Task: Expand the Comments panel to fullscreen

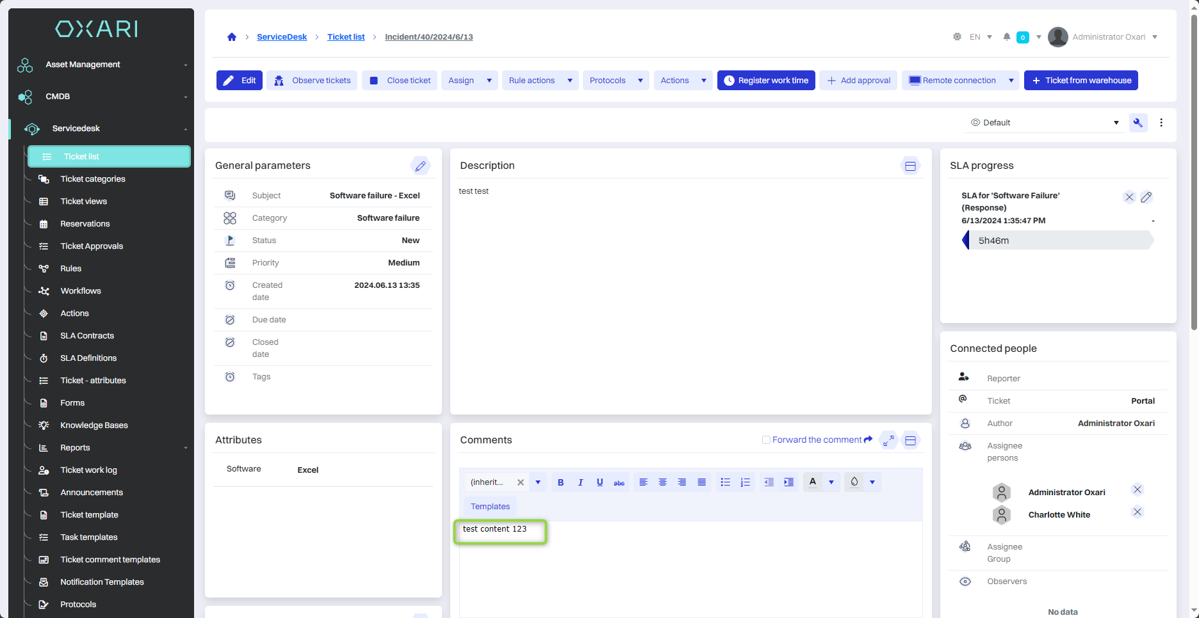Action: click(x=888, y=440)
